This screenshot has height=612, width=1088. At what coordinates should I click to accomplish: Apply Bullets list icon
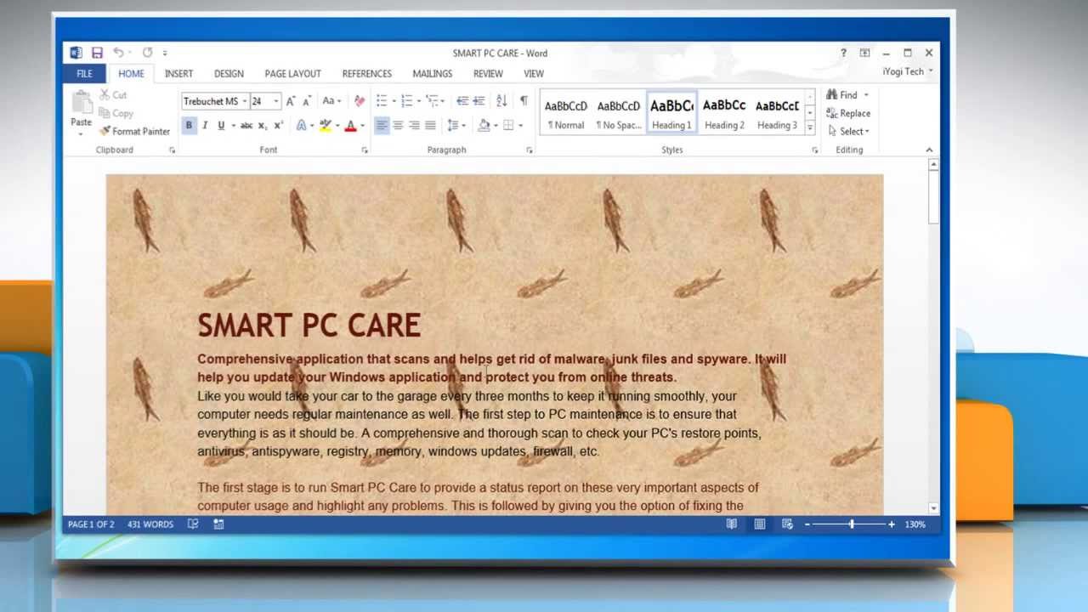point(382,101)
